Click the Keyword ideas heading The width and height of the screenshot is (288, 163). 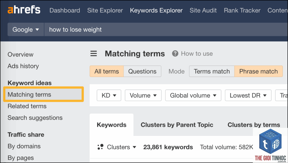tap(29, 83)
